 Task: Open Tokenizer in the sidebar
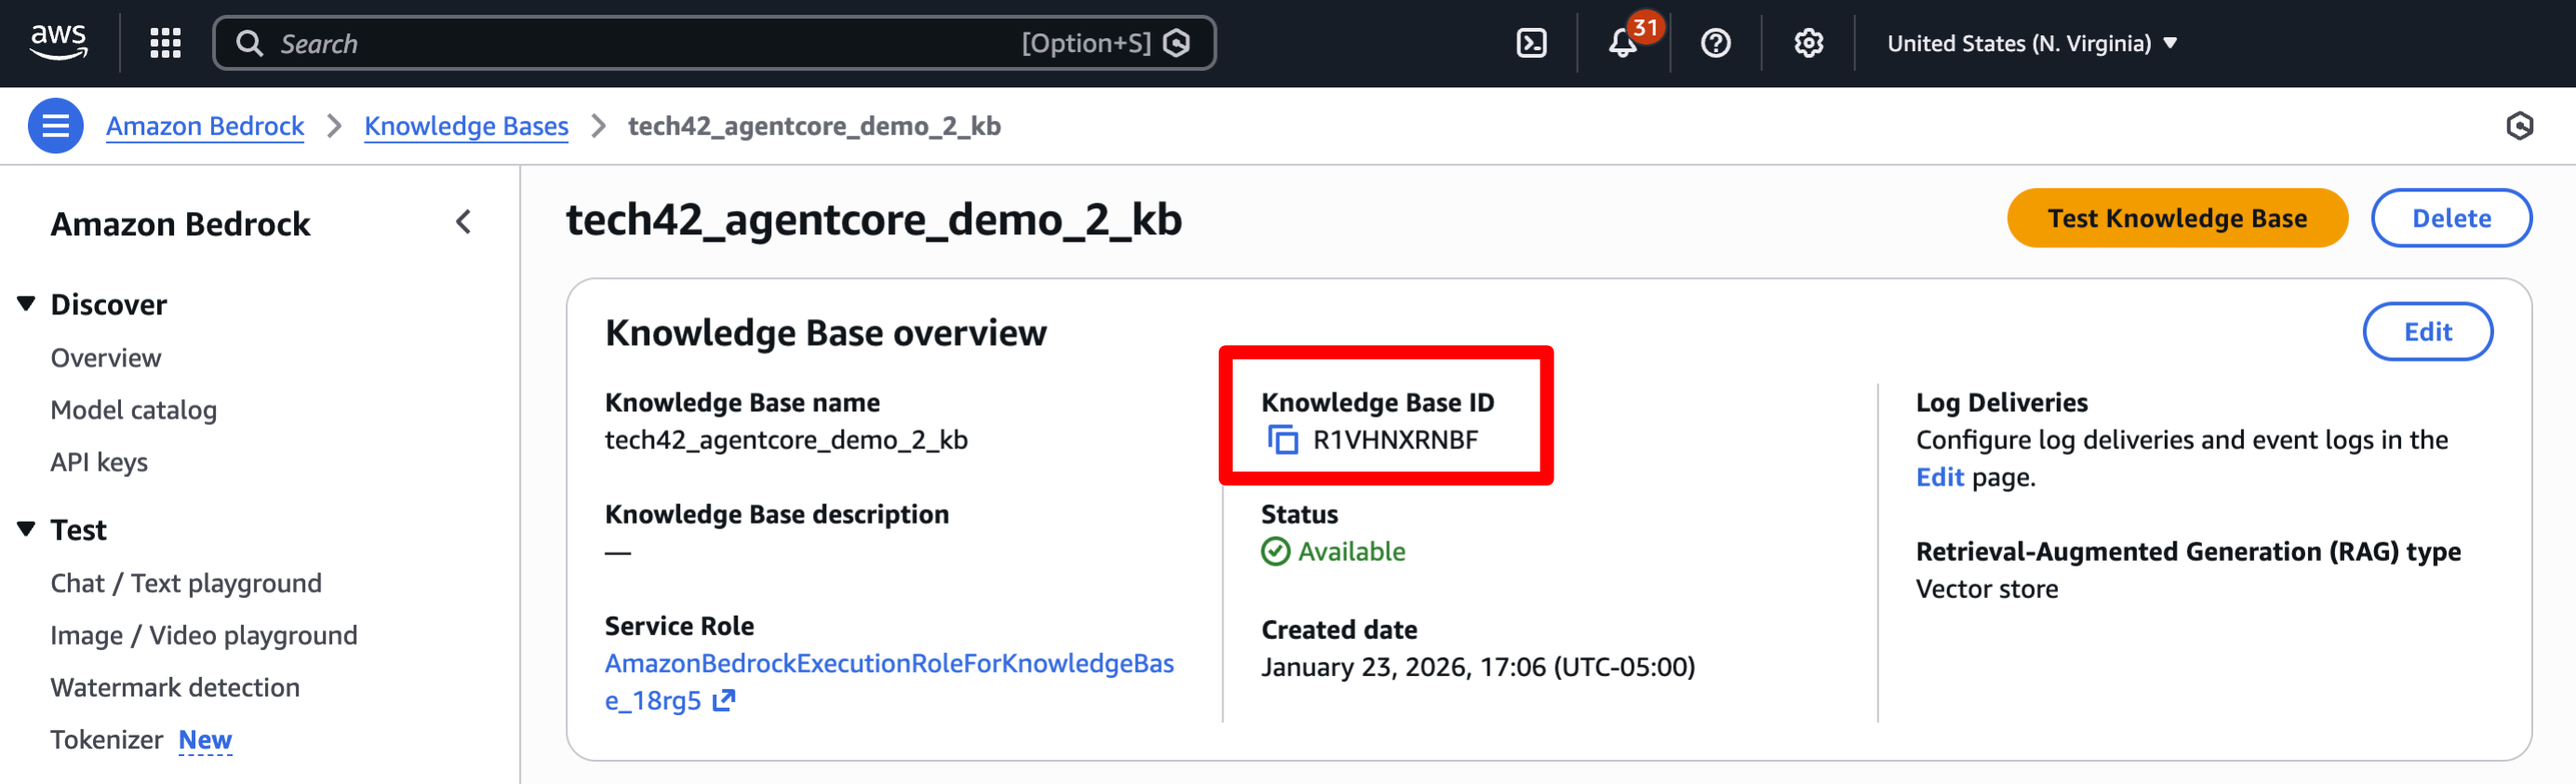(106, 739)
